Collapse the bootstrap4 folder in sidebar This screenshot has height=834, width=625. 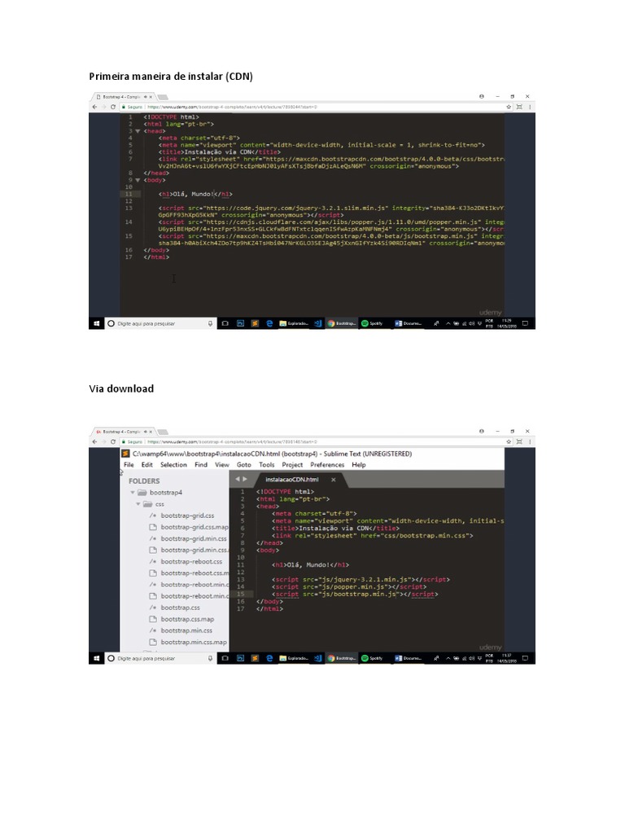tap(133, 493)
